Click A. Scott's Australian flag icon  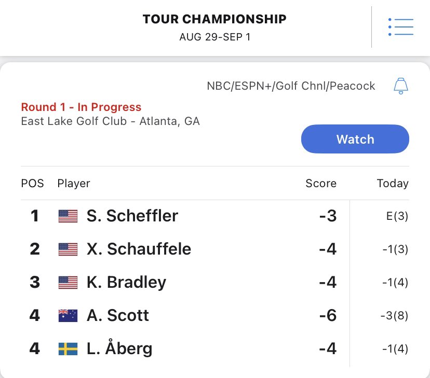point(68,316)
